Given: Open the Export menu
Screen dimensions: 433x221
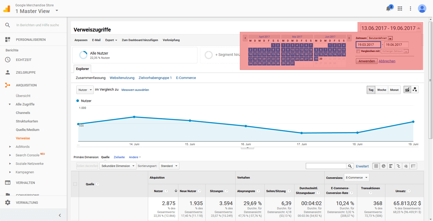Looking at the screenshot, I should (111, 40).
